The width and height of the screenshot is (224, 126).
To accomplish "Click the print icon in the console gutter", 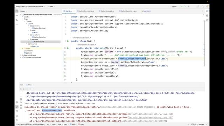I will 21,105.
